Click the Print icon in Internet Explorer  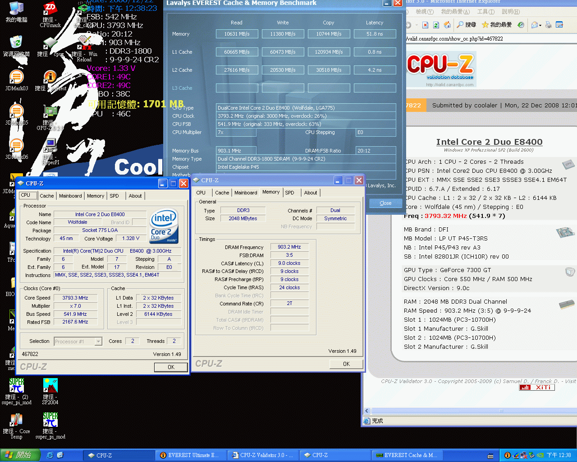point(549,25)
